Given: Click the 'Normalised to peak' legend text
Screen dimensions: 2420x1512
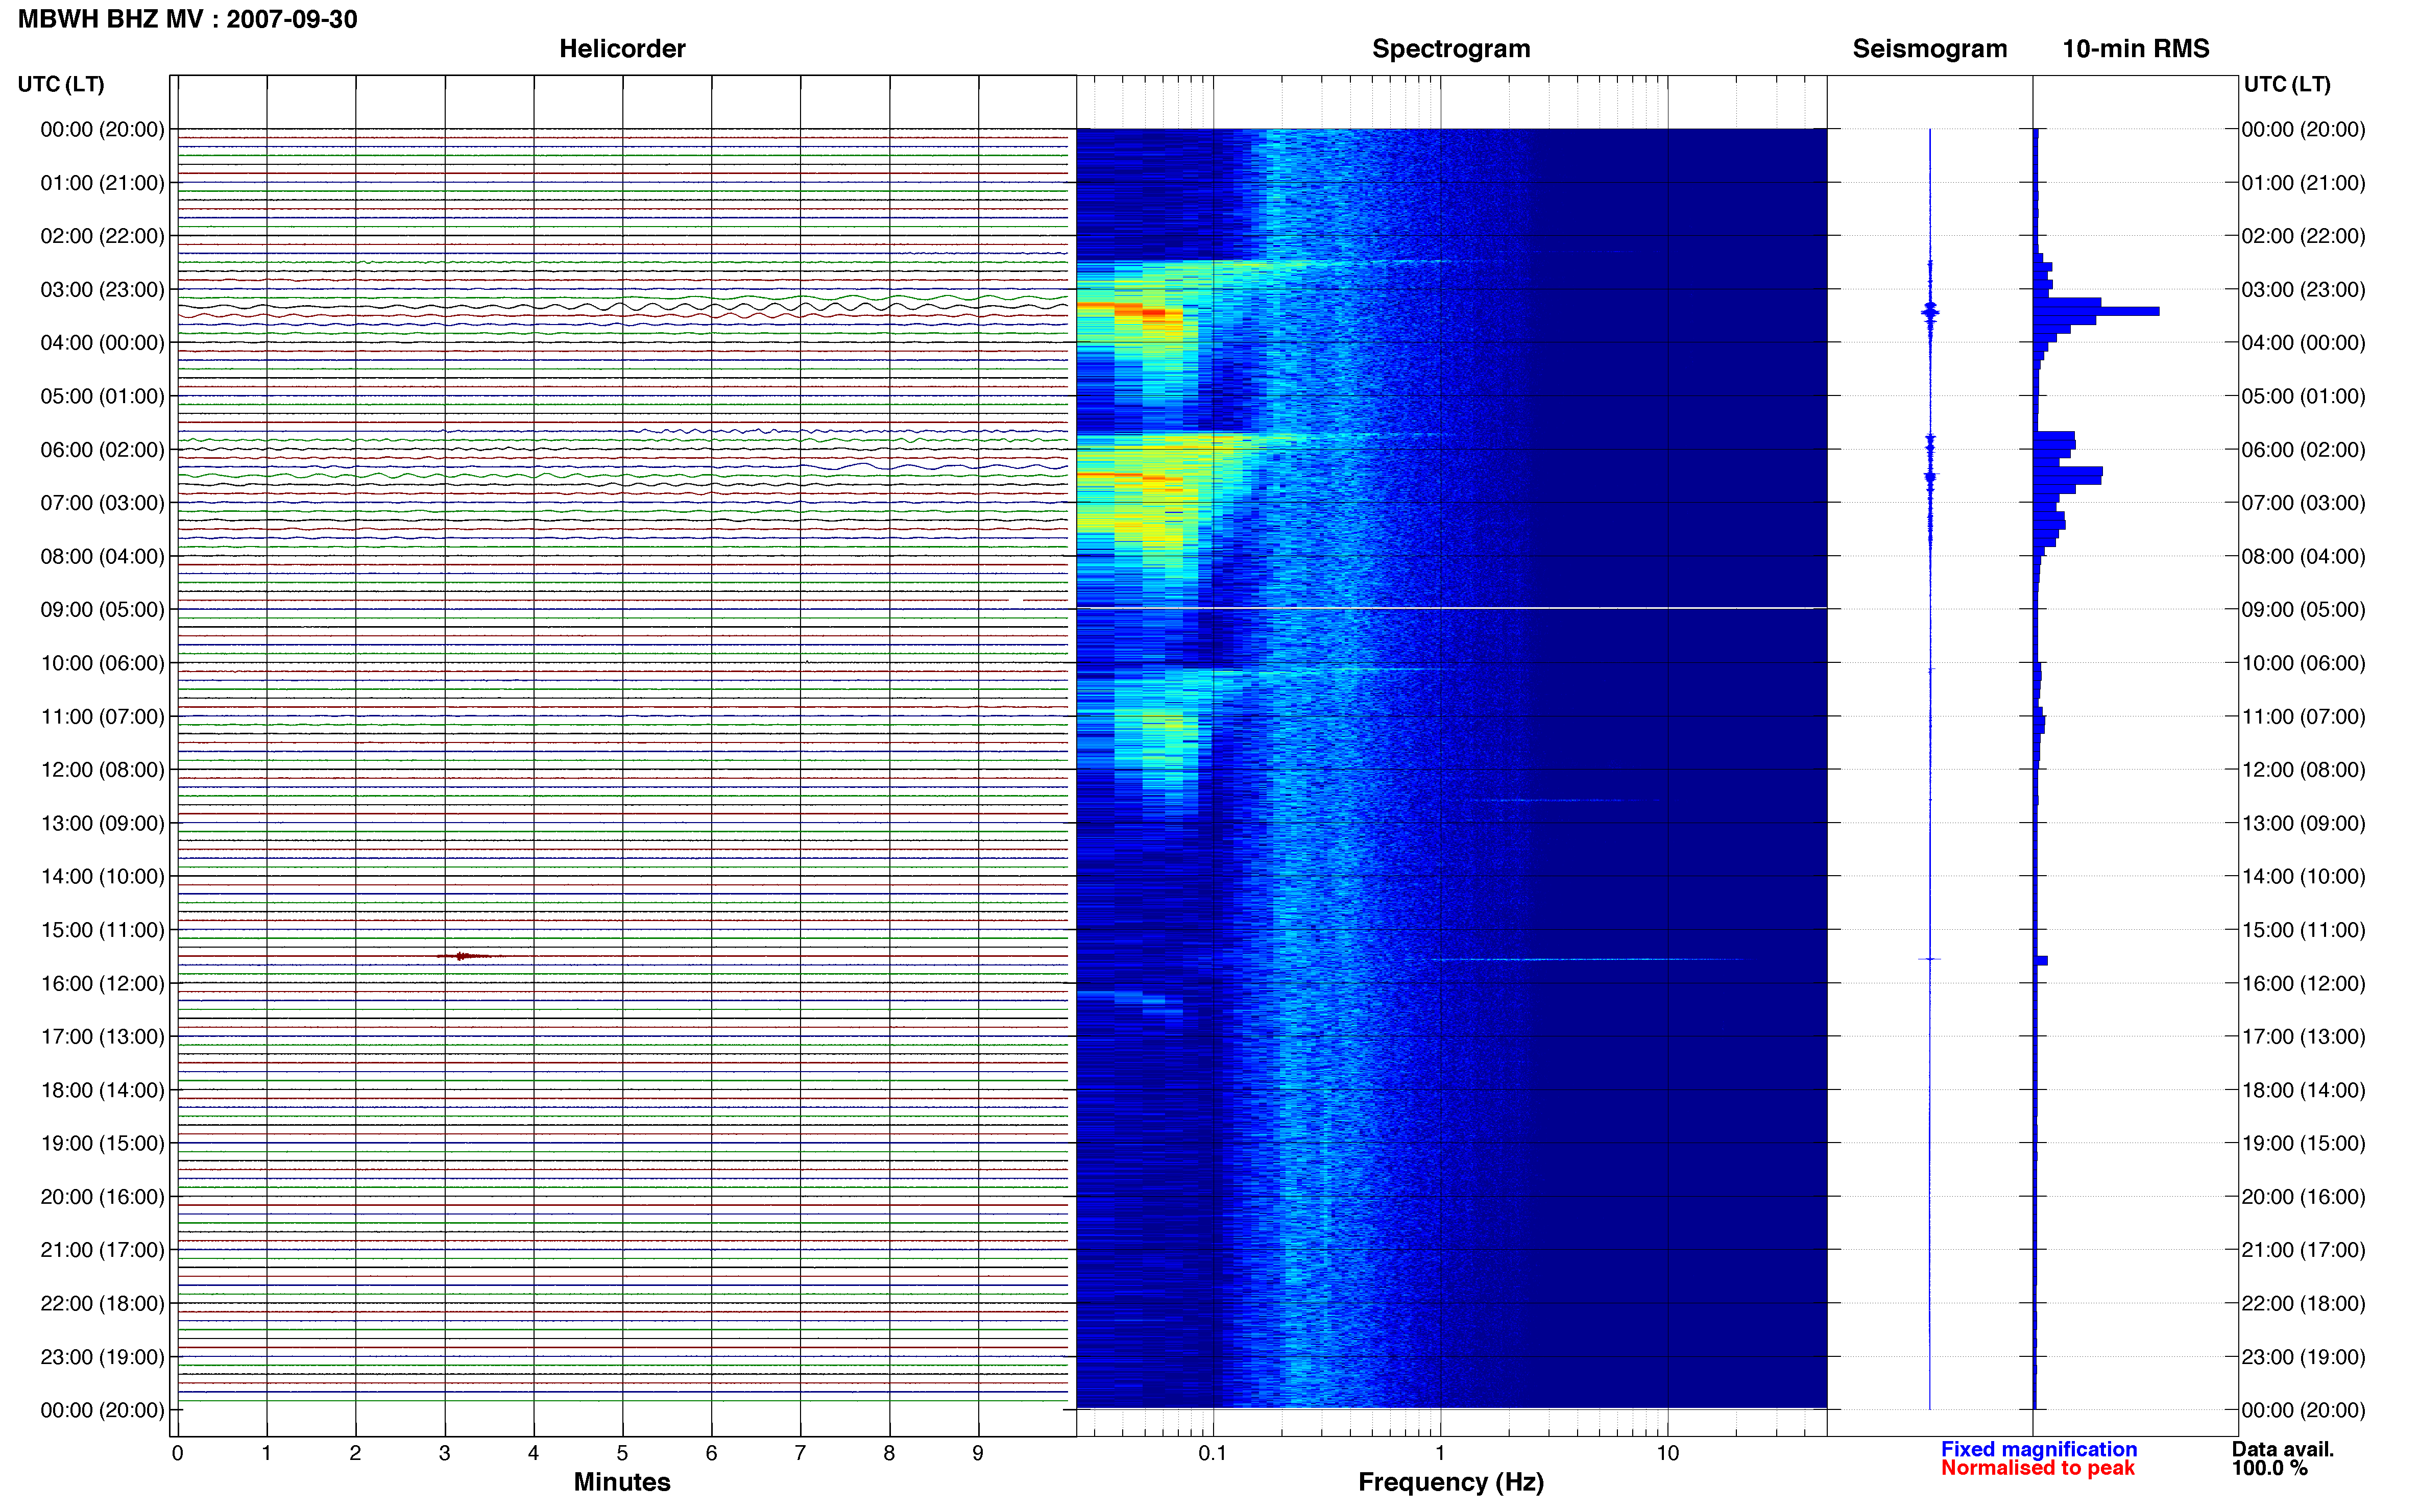Looking at the screenshot, I should [2038, 1468].
